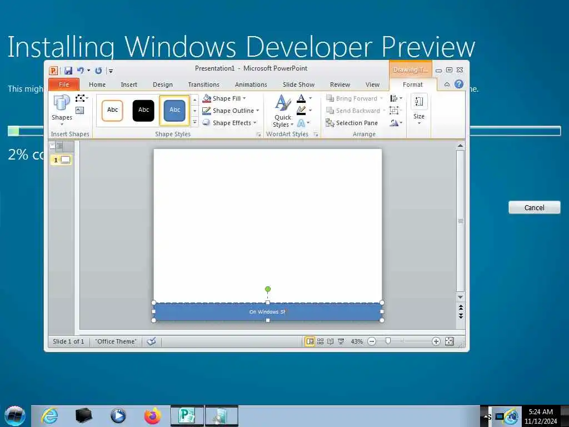Open the Align objects dropdown icon

(x=396, y=98)
